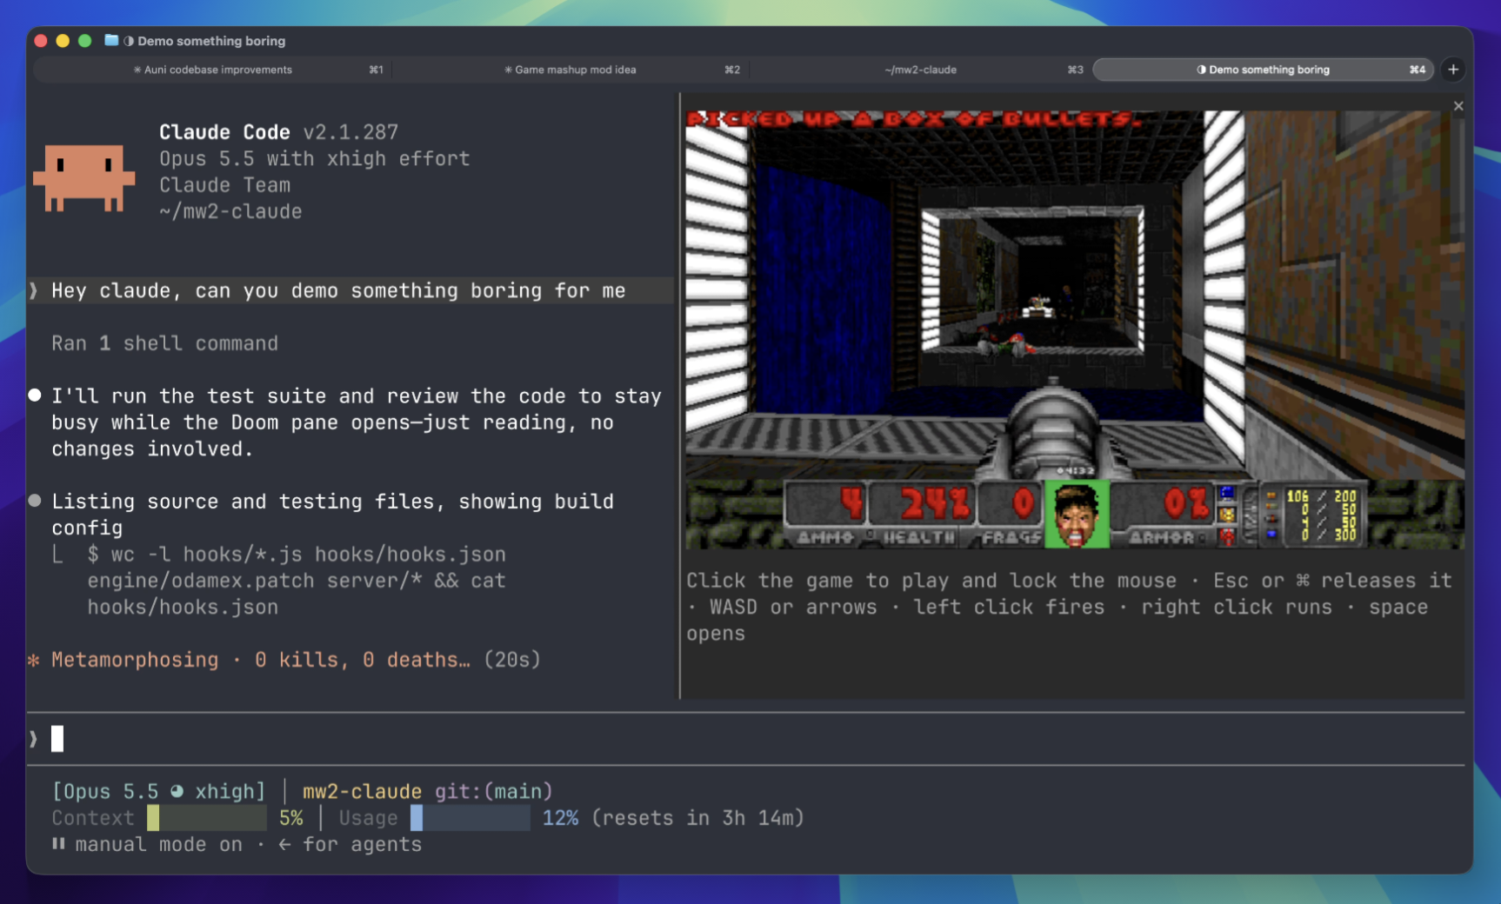Click the shotgun weapon in game view
1501x904 pixels.
click(1054, 430)
